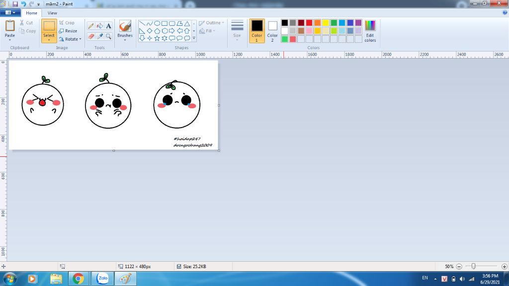Screen dimensions: 509x286
Task: Open the shape Outline dropdown
Action: [x=212, y=23]
